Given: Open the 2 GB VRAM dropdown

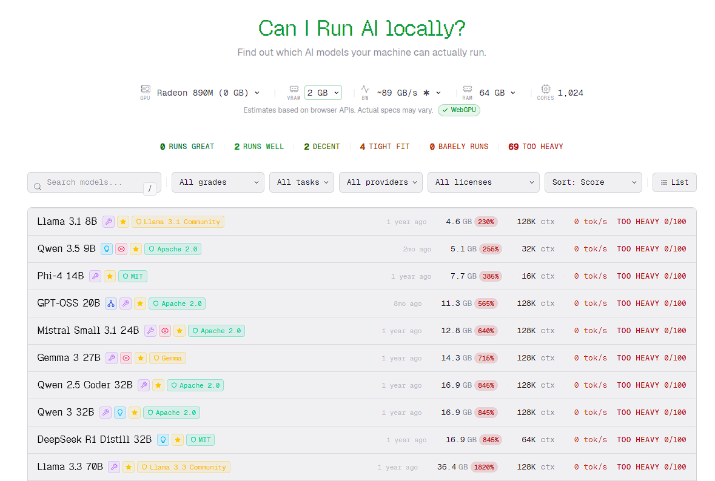Looking at the screenshot, I should click(x=323, y=93).
